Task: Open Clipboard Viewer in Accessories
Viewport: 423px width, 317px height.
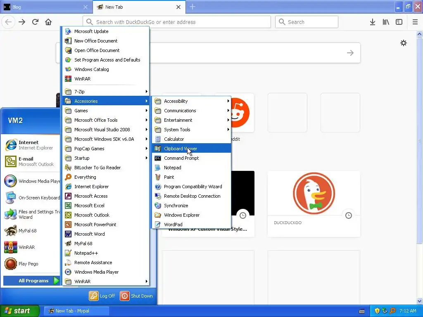Action: [192, 149]
